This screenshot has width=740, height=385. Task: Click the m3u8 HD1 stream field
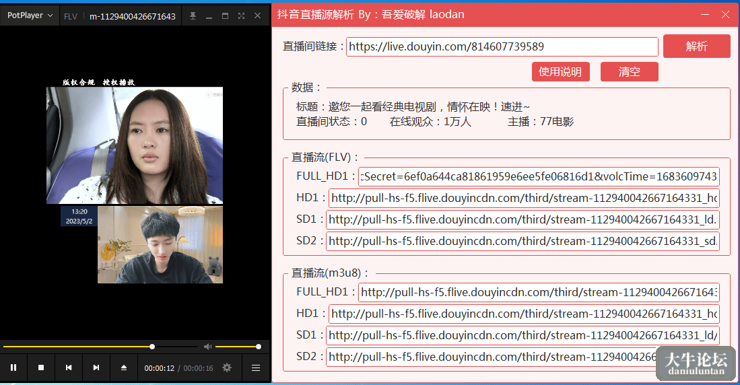click(x=525, y=314)
